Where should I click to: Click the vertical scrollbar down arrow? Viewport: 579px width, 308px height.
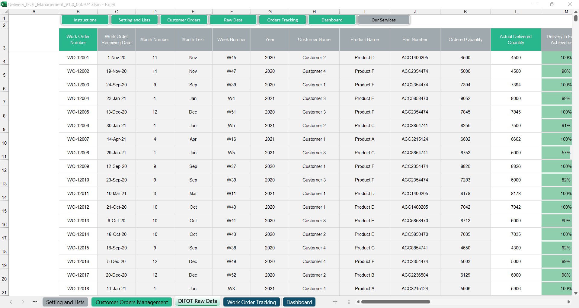[576, 293]
